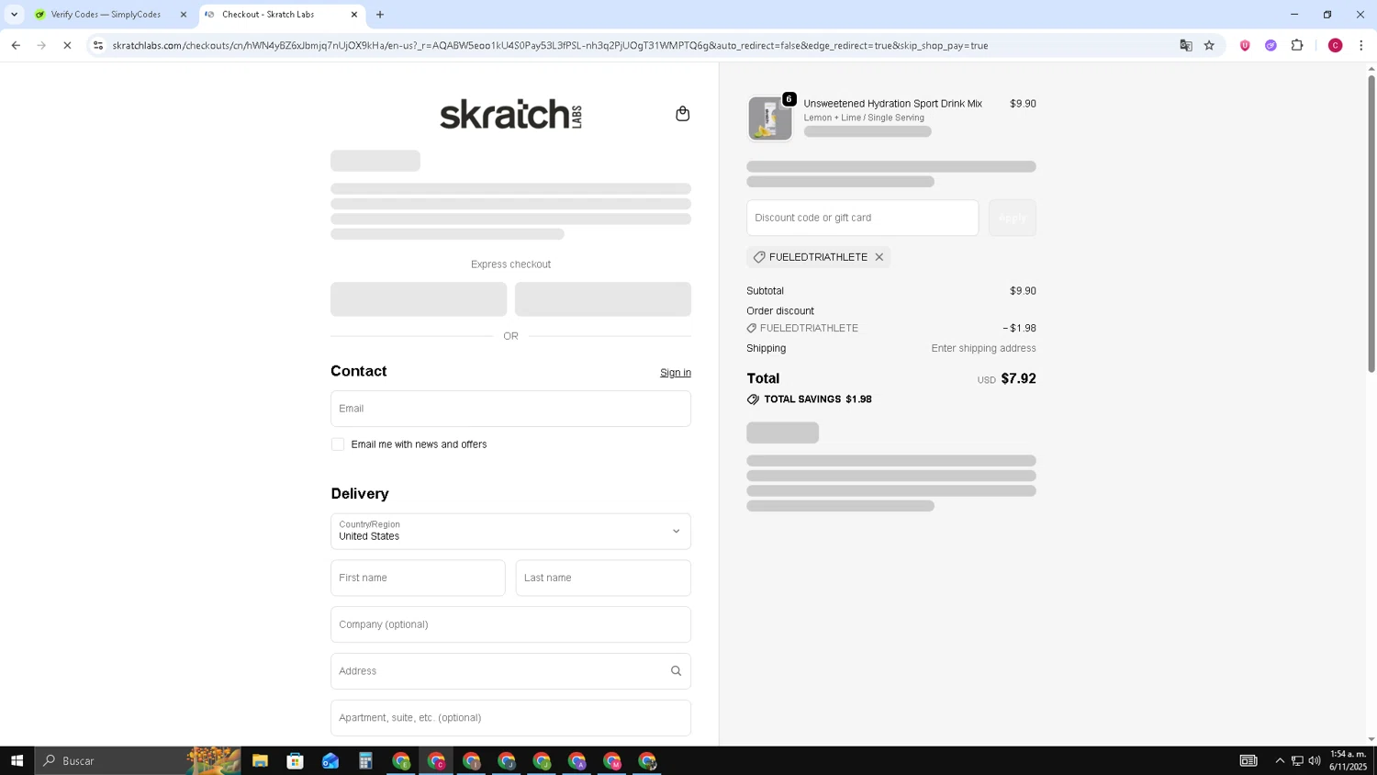
Task: Focus the Last name field
Action: coord(603,578)
